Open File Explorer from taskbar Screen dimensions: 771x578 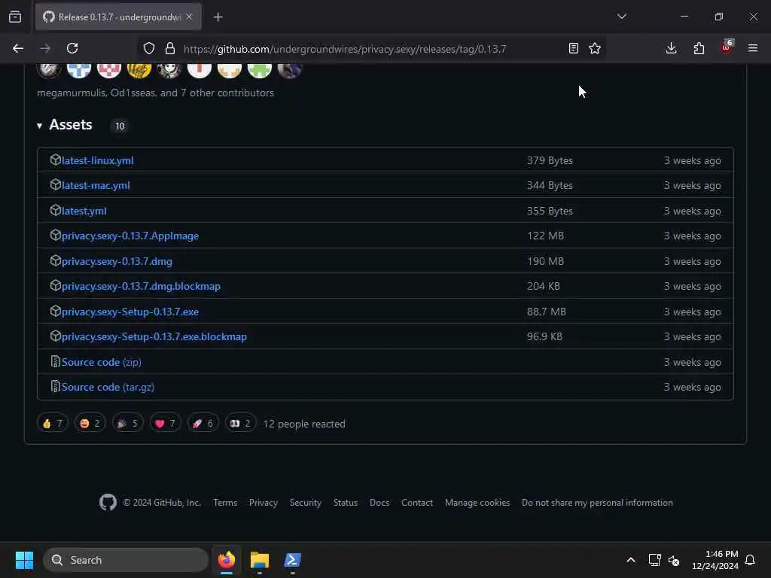coord(260,560)
